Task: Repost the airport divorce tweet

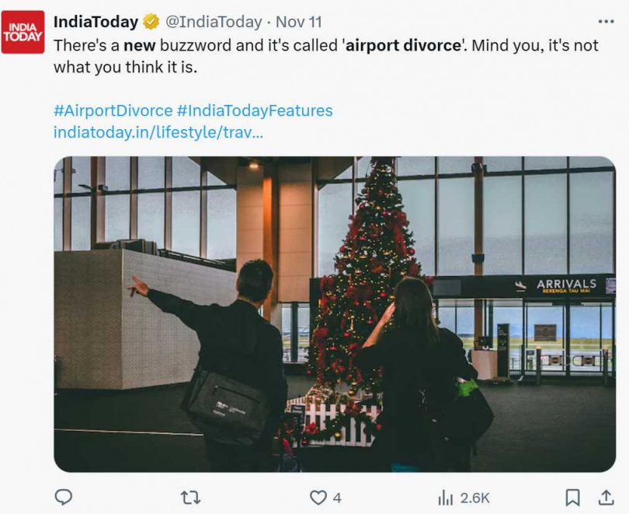Action: [190, 497]
